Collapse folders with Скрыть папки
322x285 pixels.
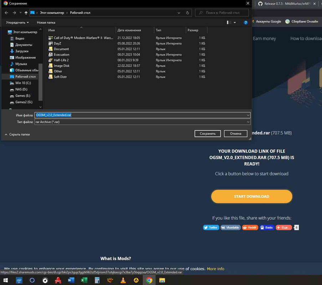(17, 134)
